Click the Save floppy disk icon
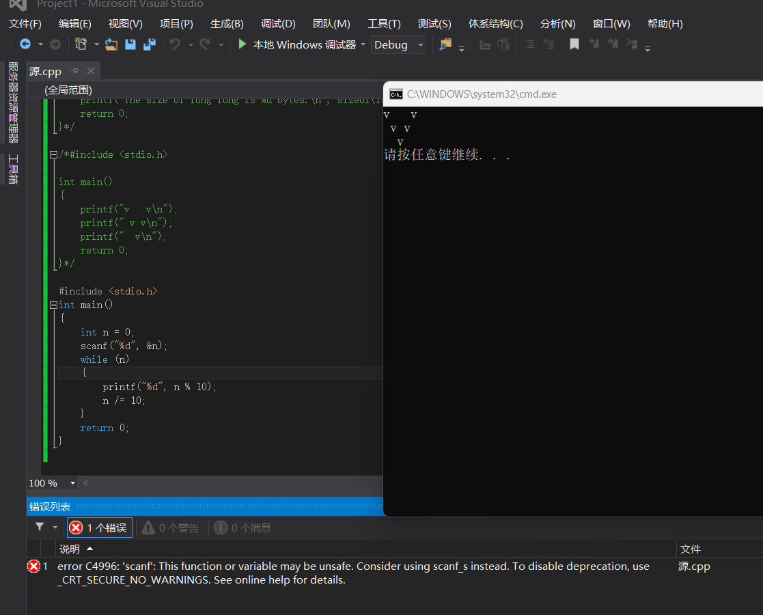The image size is (763, 615). 130,44
